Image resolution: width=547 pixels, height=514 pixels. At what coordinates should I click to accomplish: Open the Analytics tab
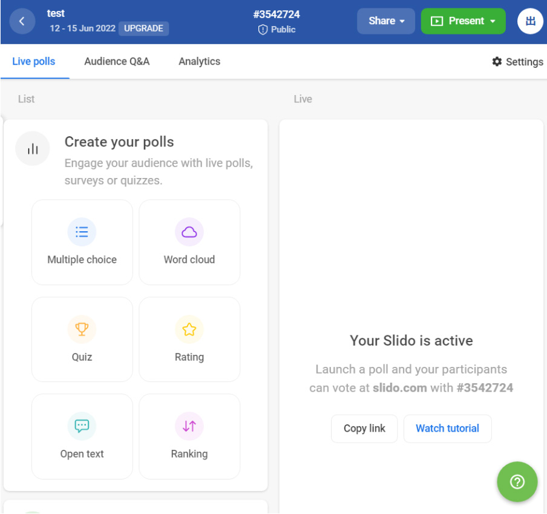coord(200,61)
